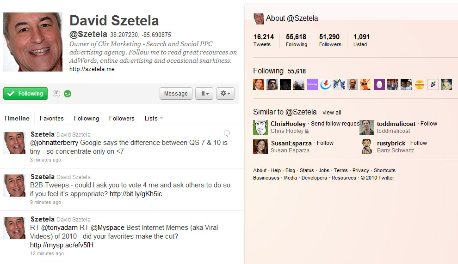Click the orange coin avatar icon

pyautogui.click(x=420, y=84)
